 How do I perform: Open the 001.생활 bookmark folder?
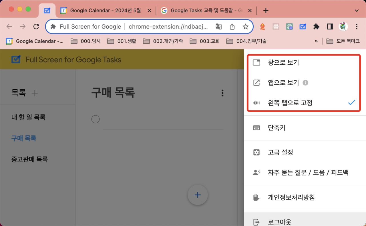coord(122,41)
